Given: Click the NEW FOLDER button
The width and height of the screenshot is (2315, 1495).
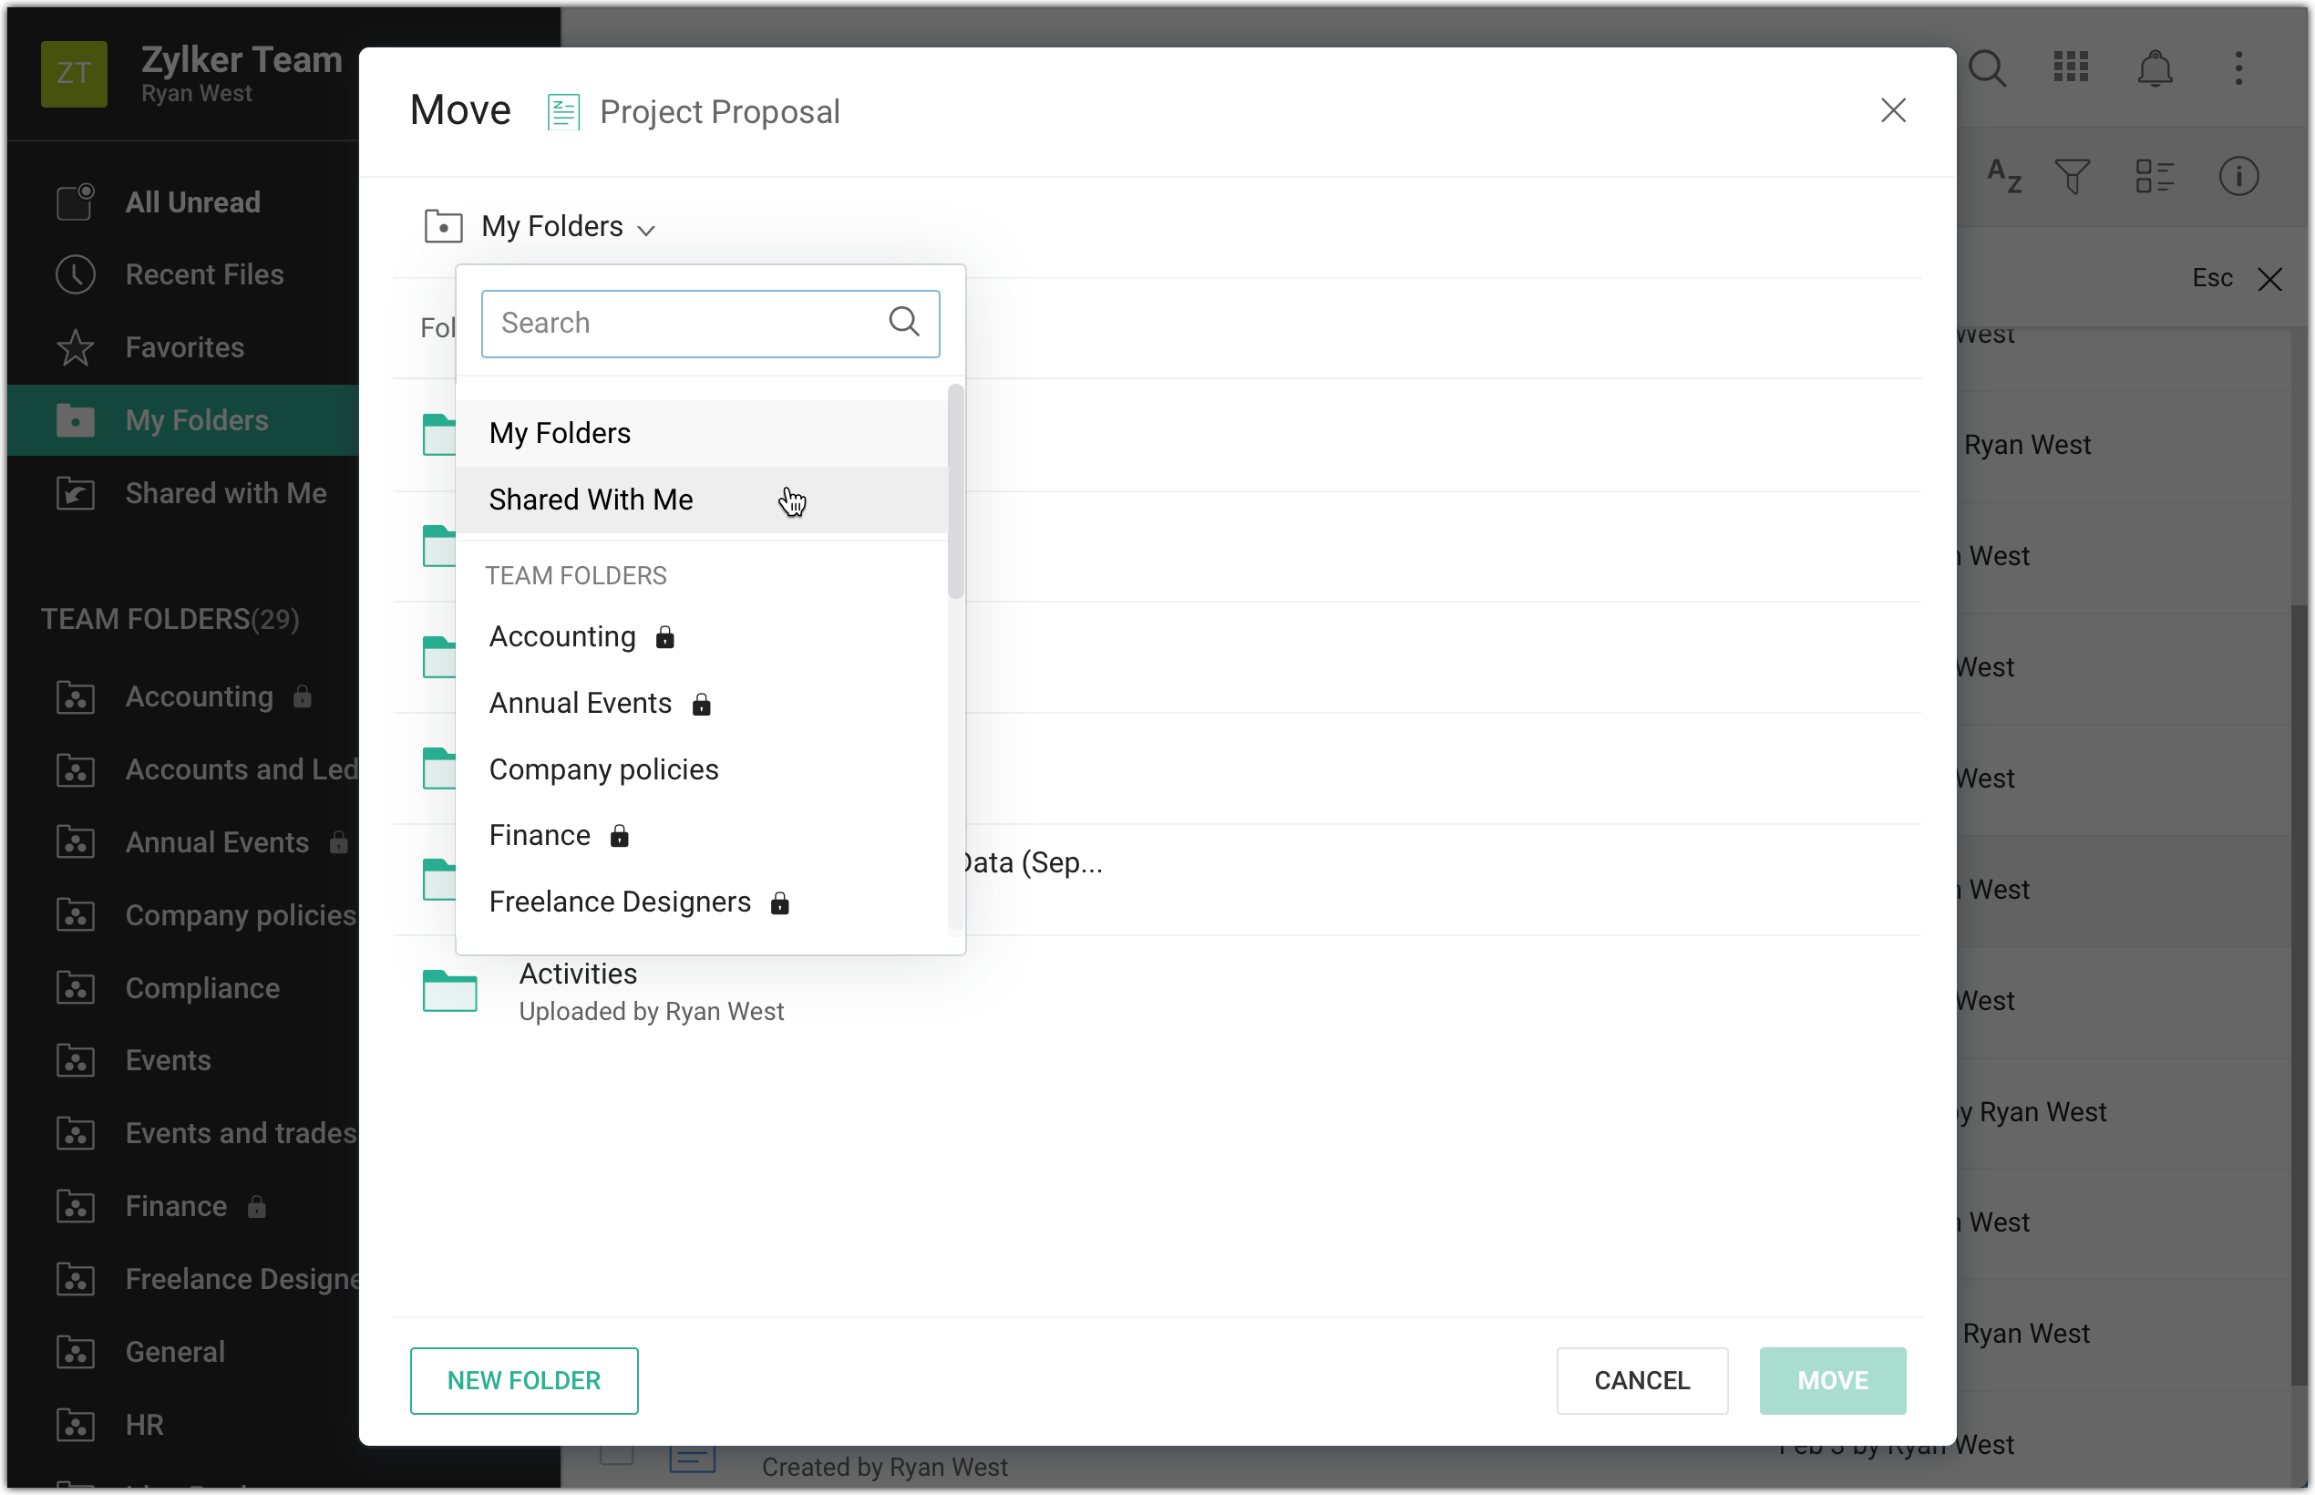Looking at the screenshot, I should (523, 1380).
